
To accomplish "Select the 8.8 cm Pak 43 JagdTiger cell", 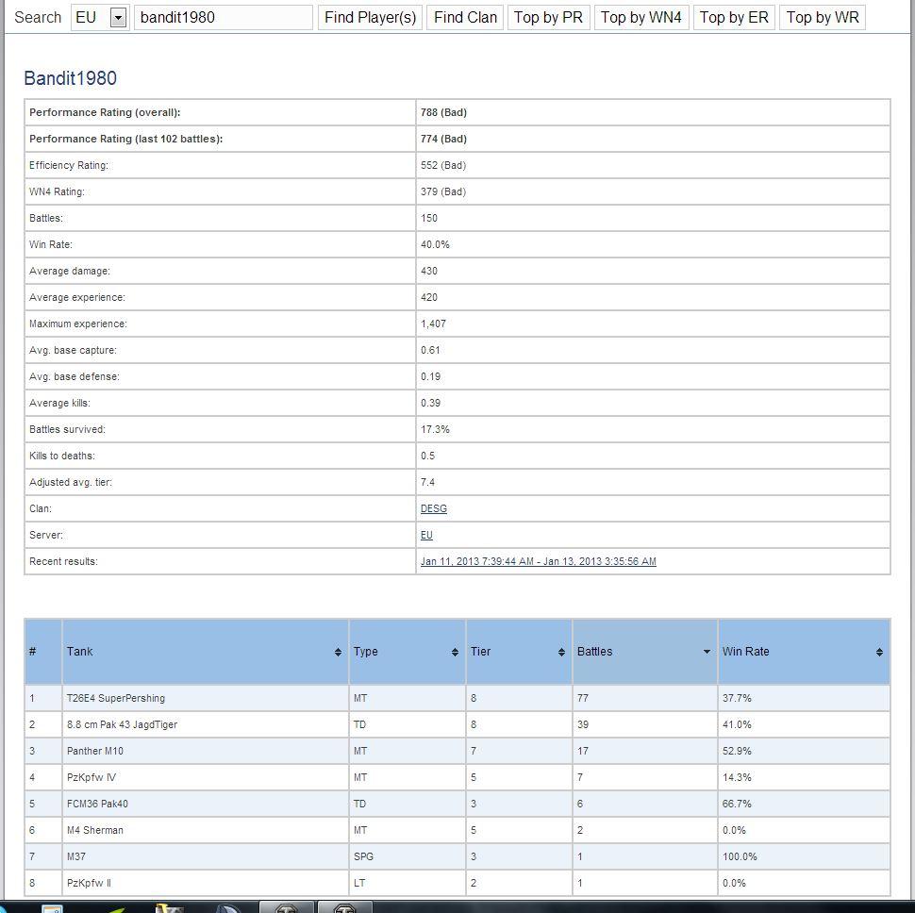I will pyautogui.click(x=206, y=724).
